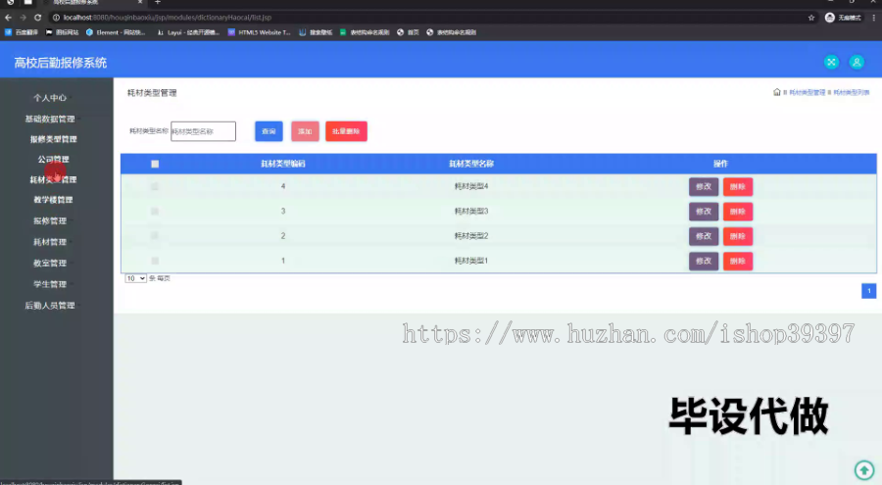Screen dimensions: 882x485
Task: Click the 耗材类型2 name cell
Action: tap(471, 236)
